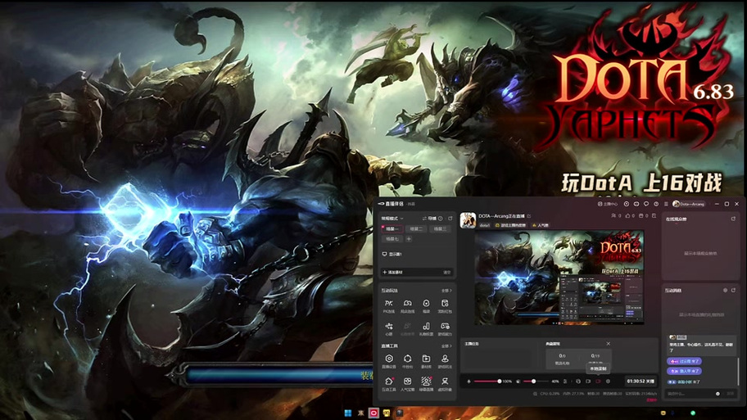747x420 pixels.
Task: Click the 01:30:52 关播 end stream button
Action: click(x=641, y=381)
